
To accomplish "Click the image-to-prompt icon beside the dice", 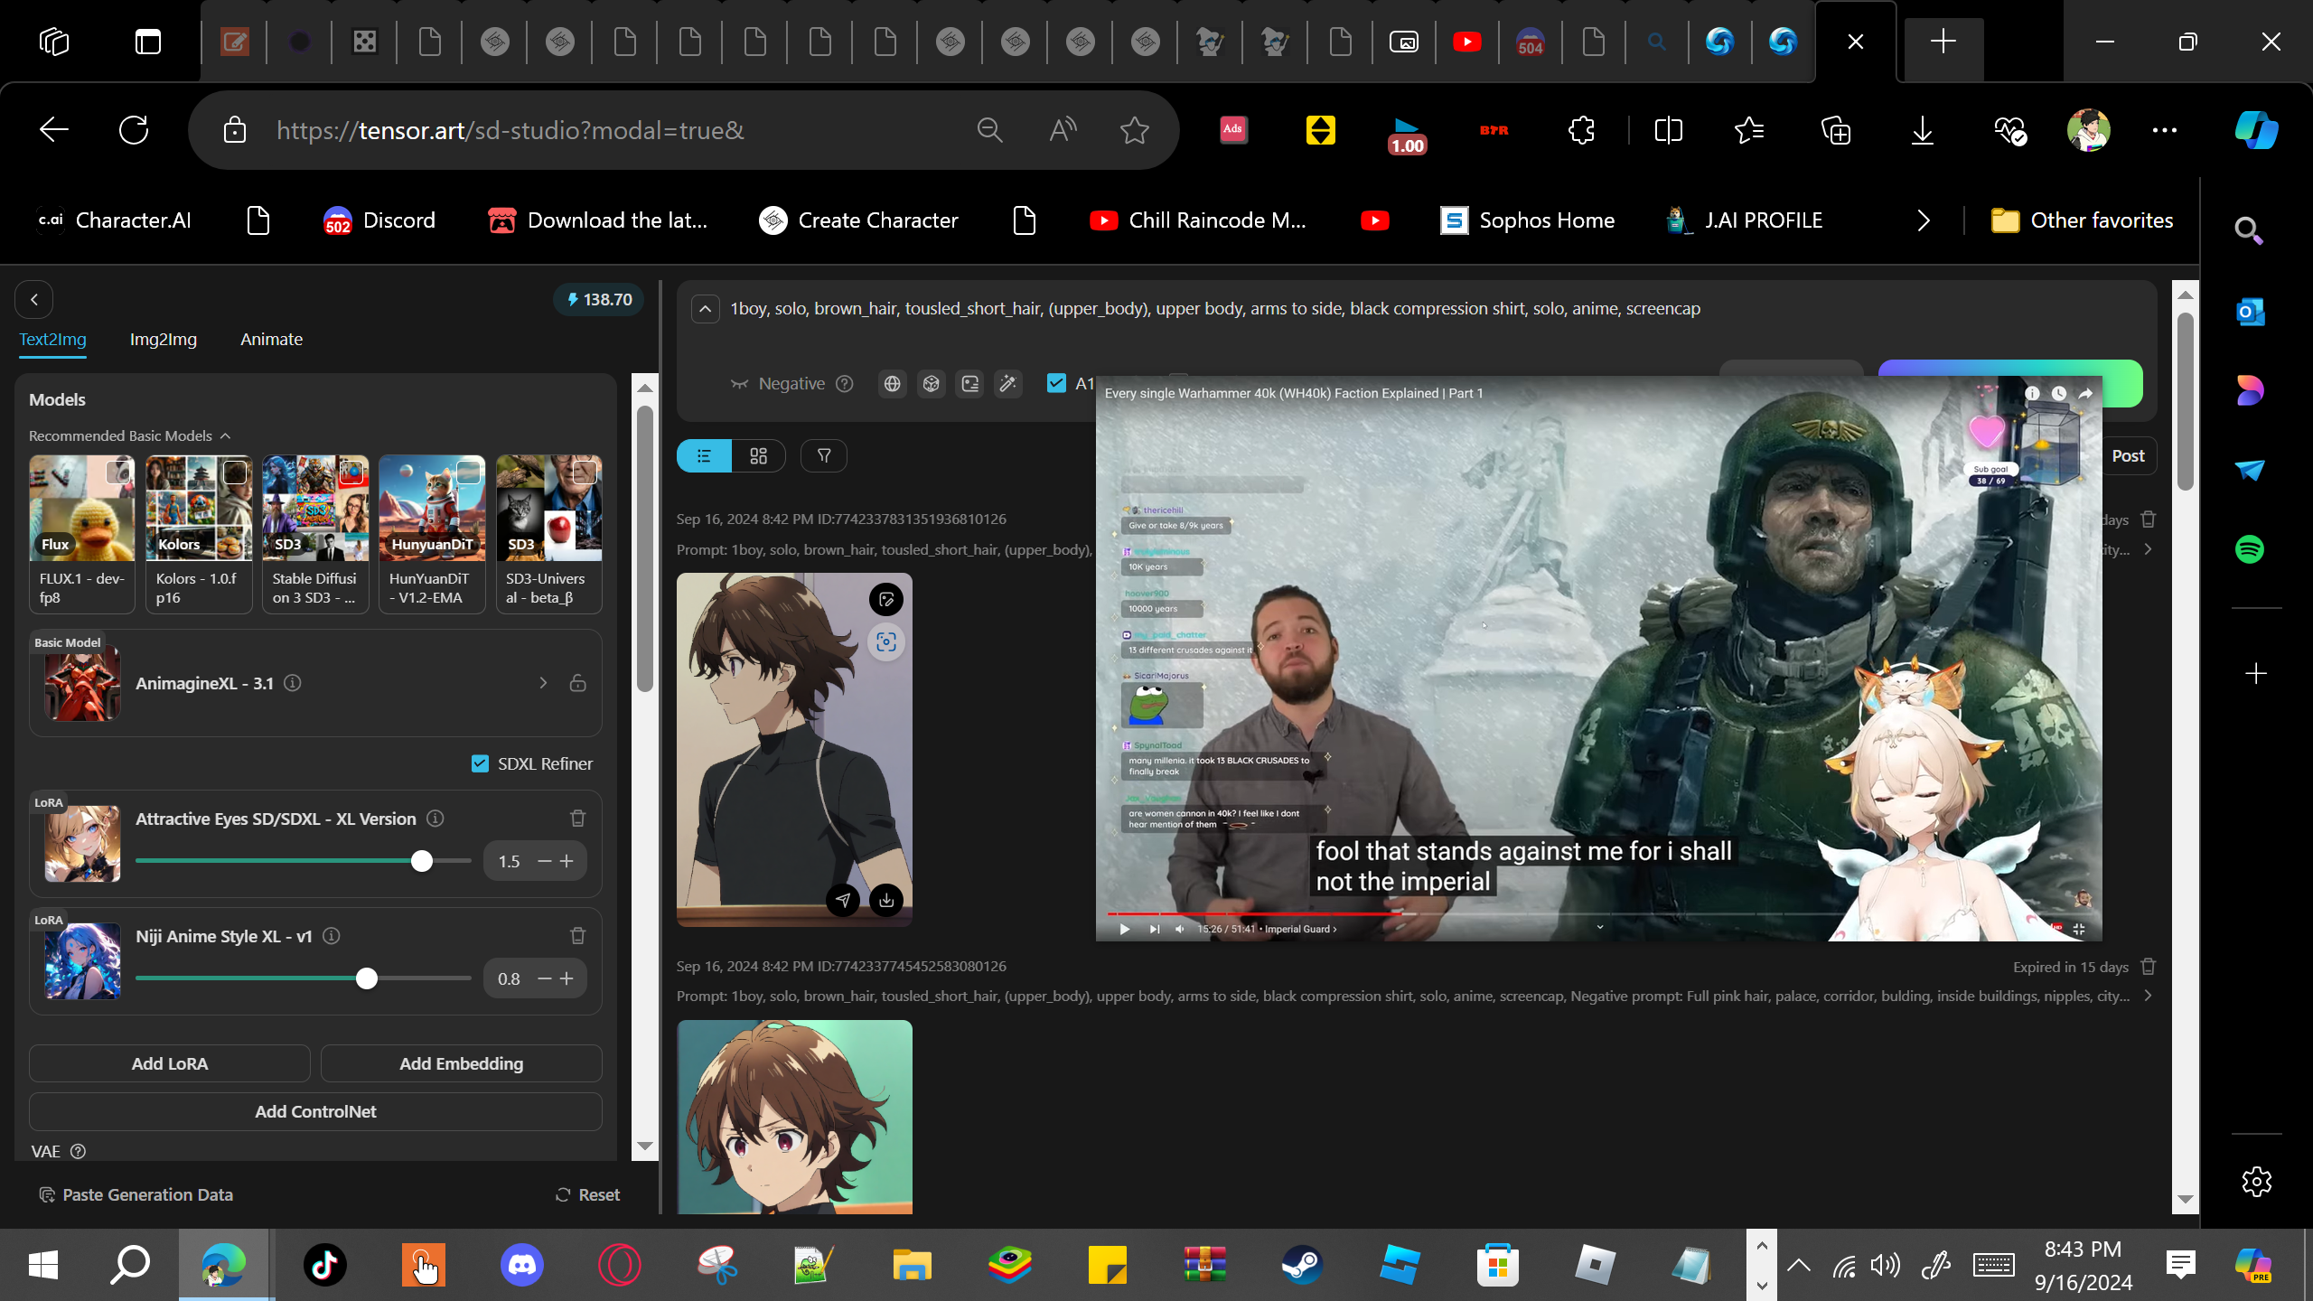I will point(969,384).
